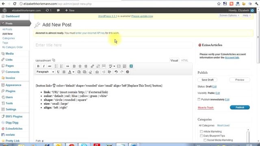This screenshot has height=146, width=260.
Task: Click the Save Draft button
Action: point(208,80)
